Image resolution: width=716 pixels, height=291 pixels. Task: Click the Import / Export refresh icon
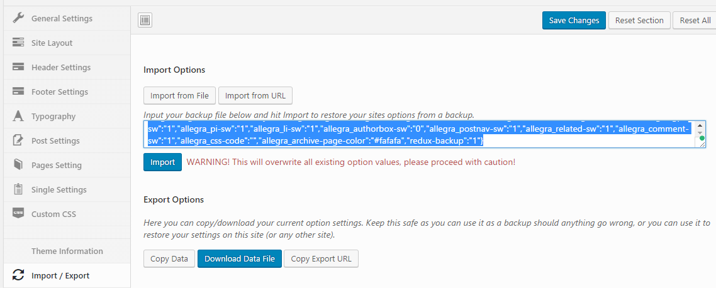(18, 275)
